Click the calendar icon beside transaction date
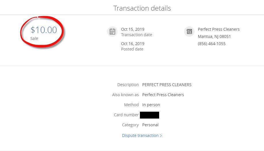264x151 pixels. click(x=112, y=32)
